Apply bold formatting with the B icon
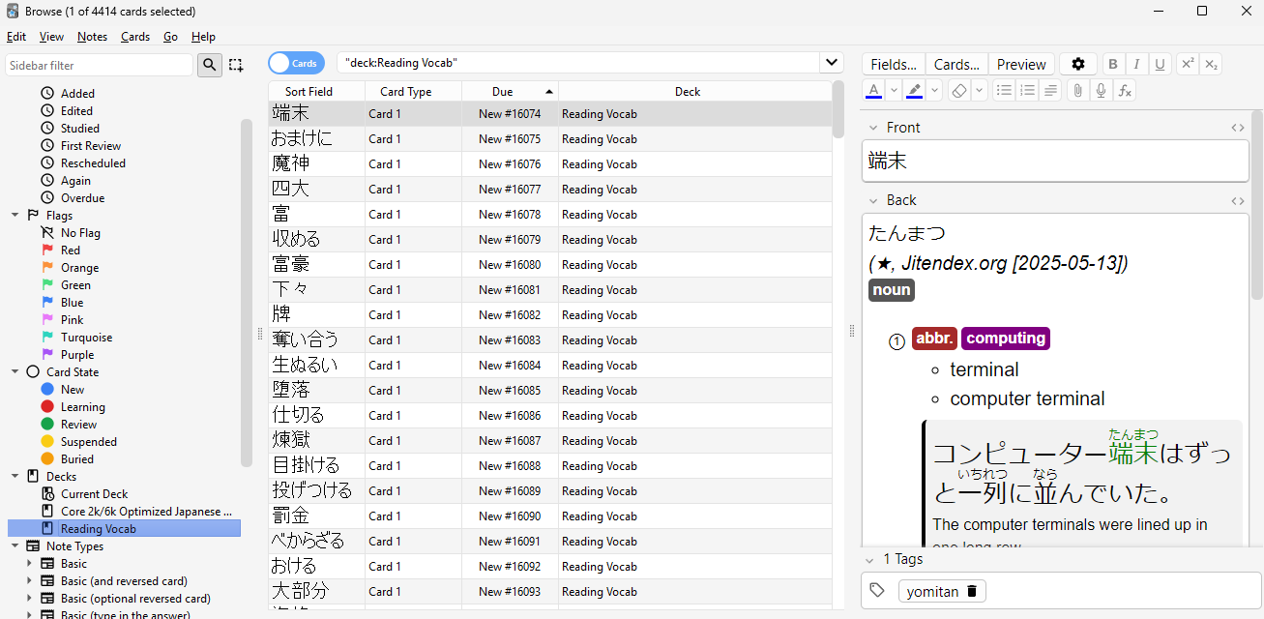The width and height of the screenshot is (1264, 619). pos(1113,64)
